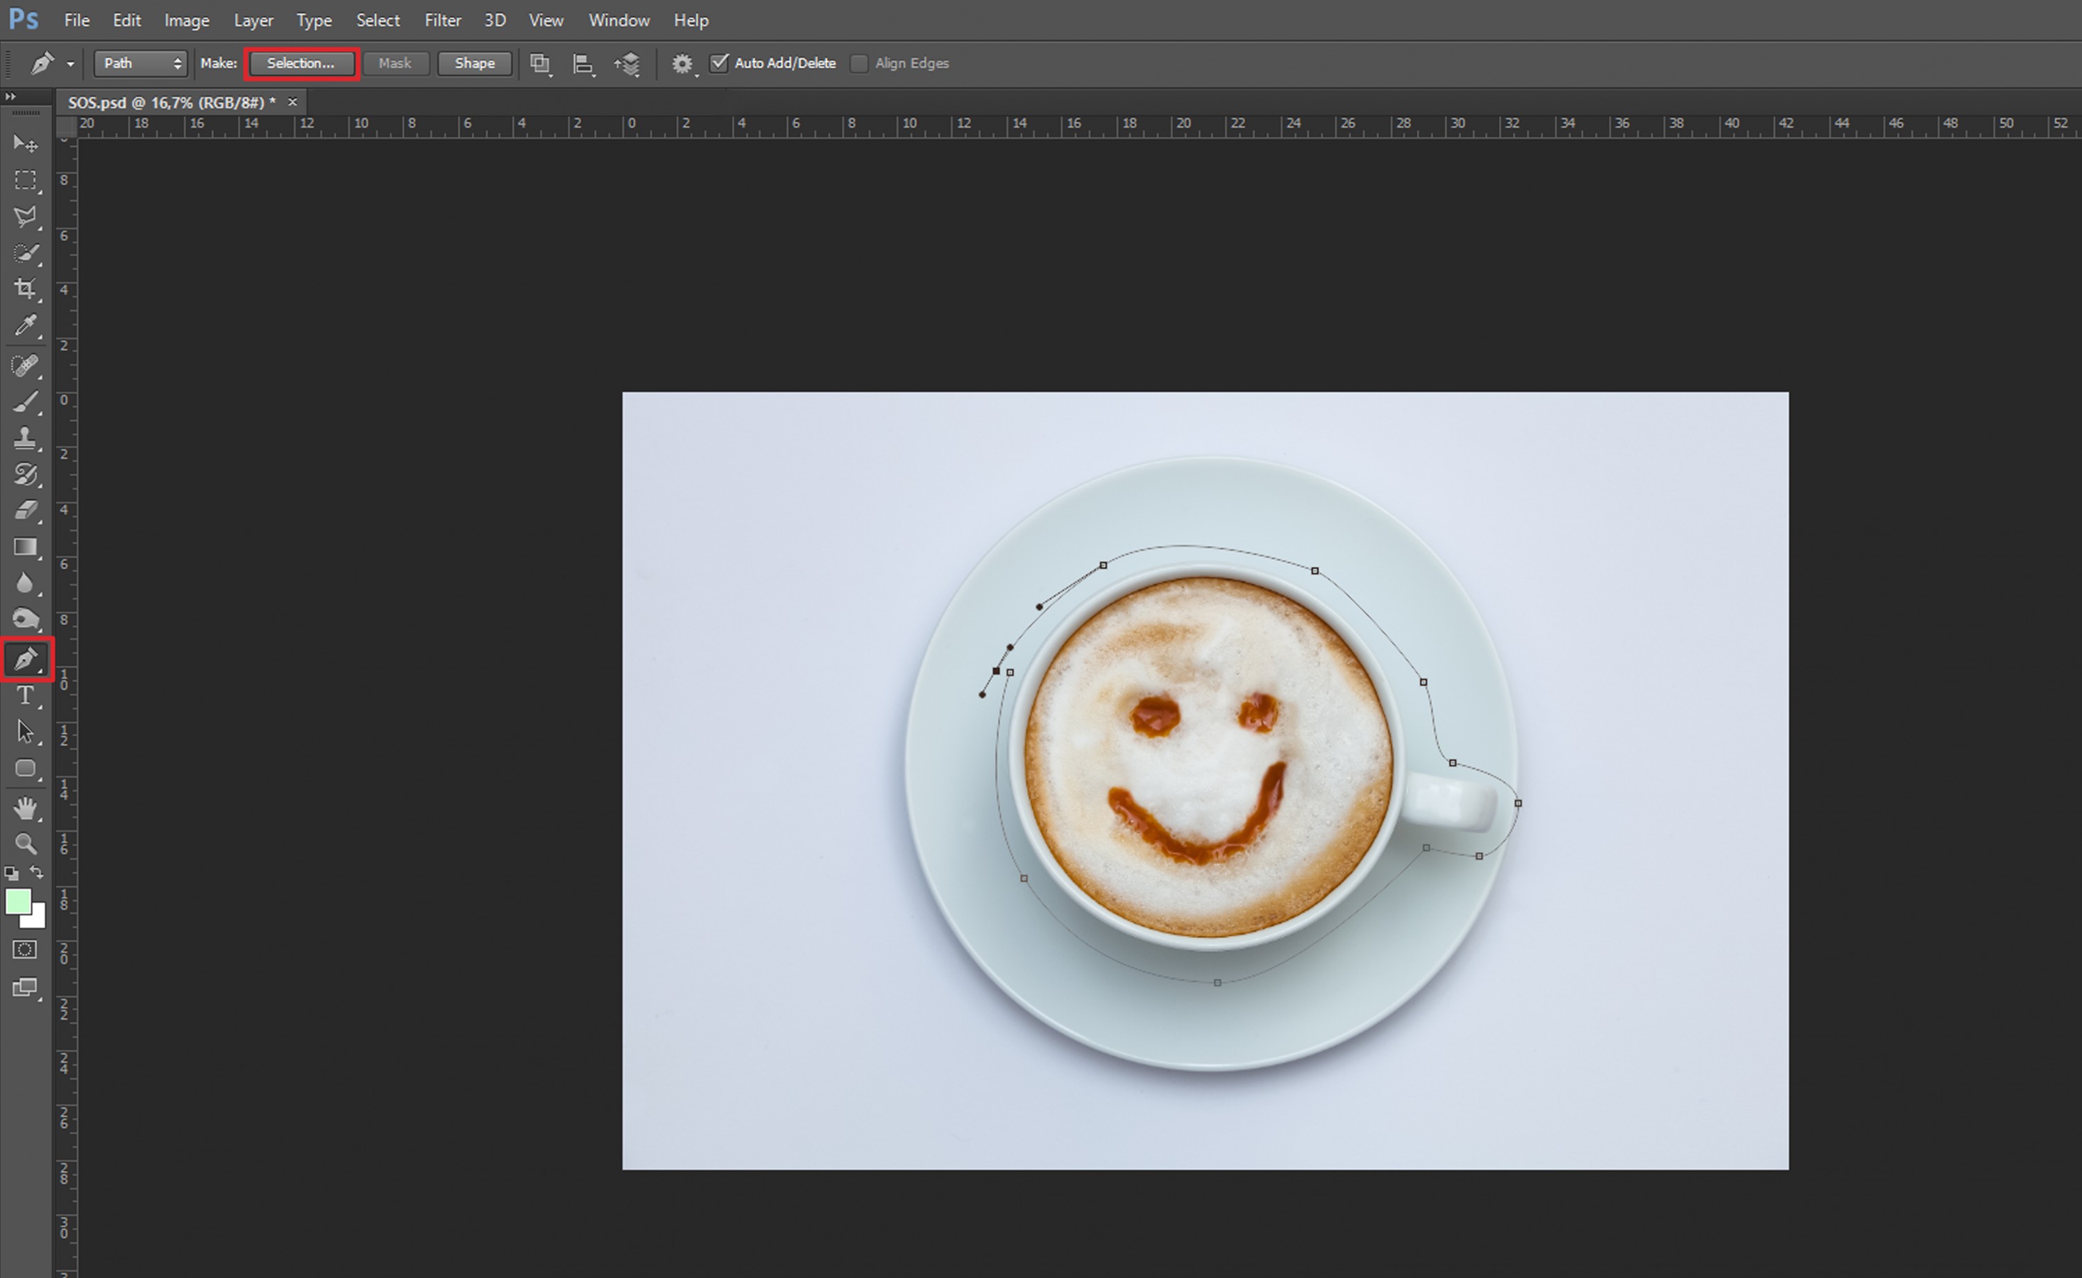Select the Spot Healing Brush tool
Screen dimensions: 2082x1278
26,365
